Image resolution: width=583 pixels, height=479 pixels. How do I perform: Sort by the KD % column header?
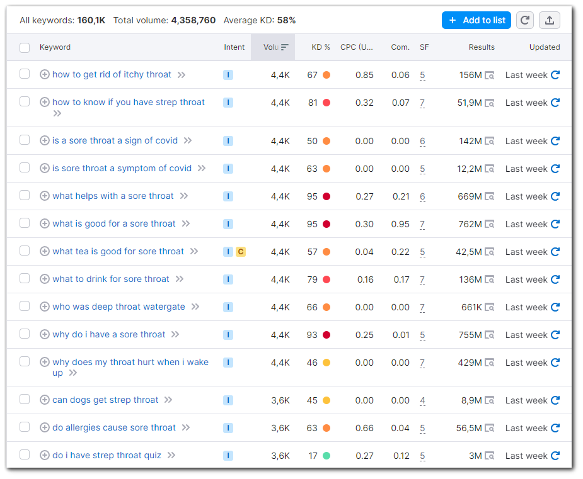[321, 47]
